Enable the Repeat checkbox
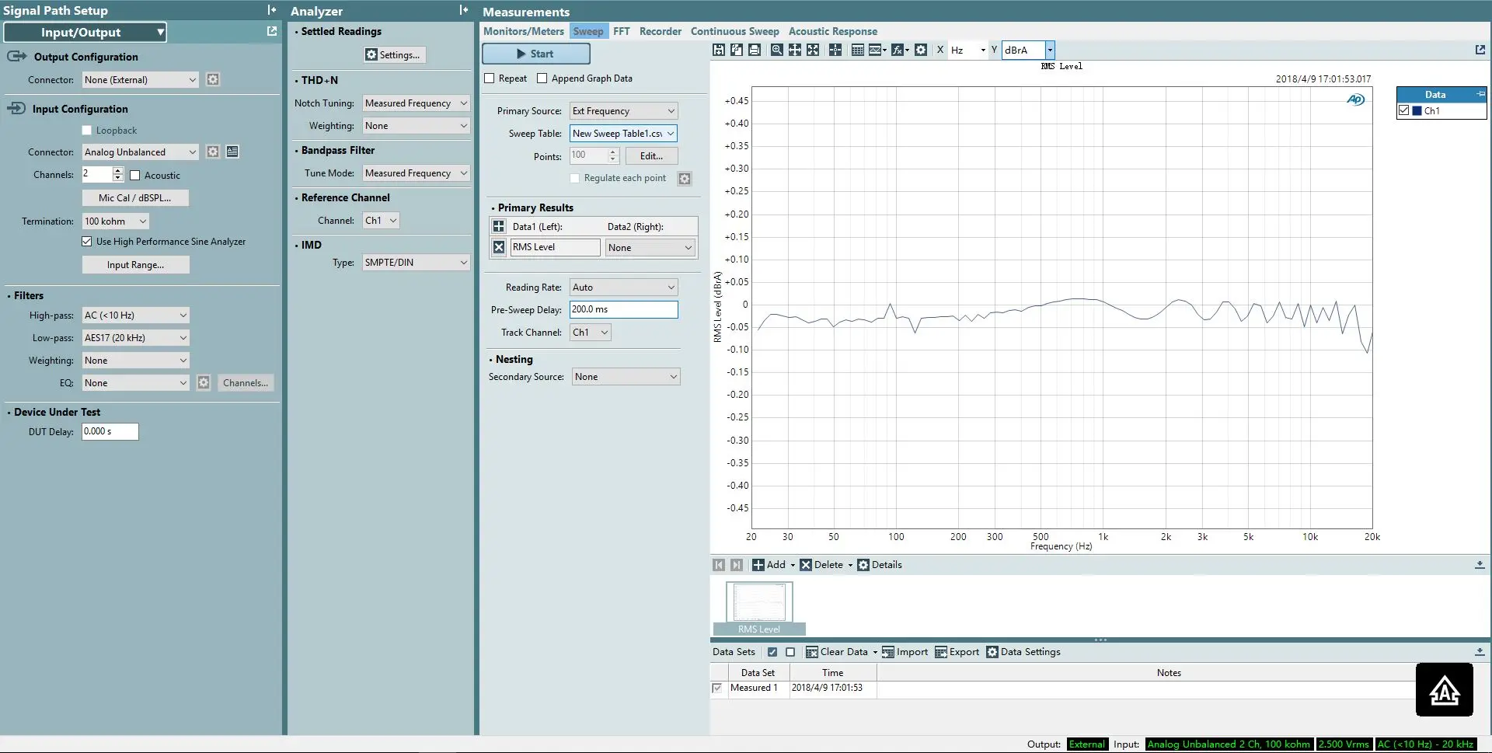 tap(490, 78)
